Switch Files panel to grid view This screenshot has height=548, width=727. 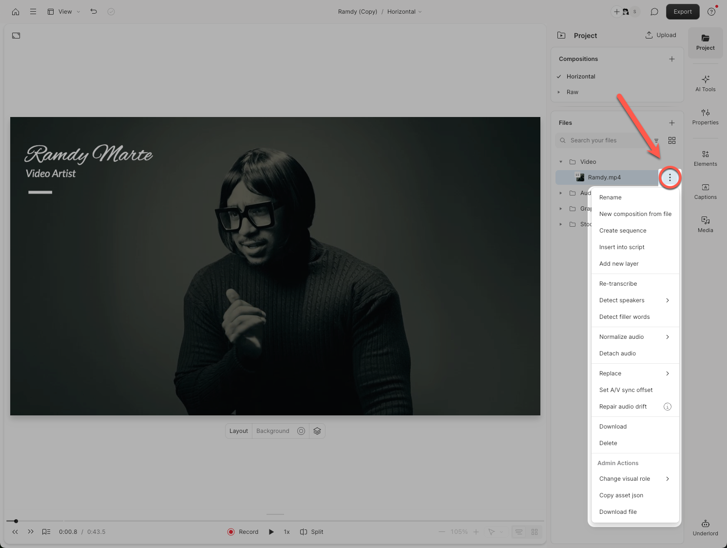coord(672,140)
